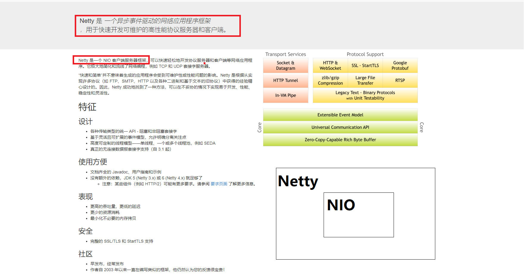Image resolution: width=524 pixels, height=278 pixels.
Task: Click the In-VM Pipe block
Action: (x=286, y=95)
